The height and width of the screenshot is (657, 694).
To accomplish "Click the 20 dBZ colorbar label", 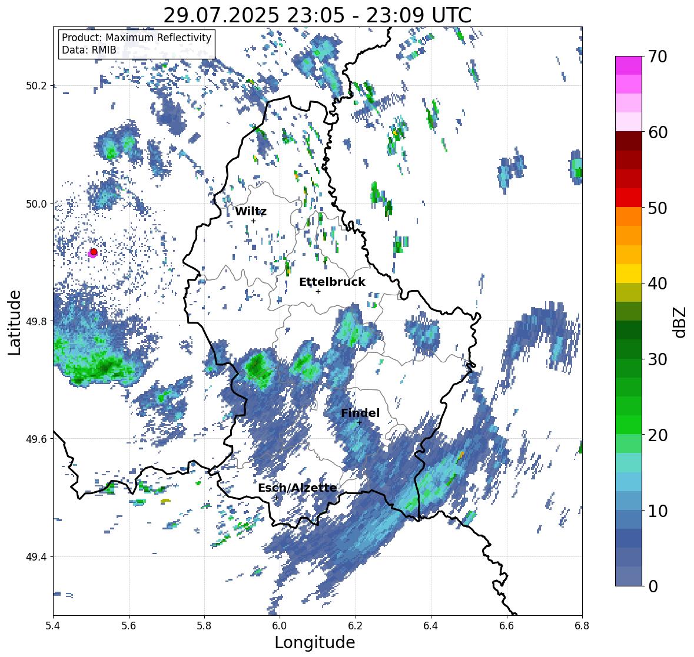I will click(x=657, y=435).
